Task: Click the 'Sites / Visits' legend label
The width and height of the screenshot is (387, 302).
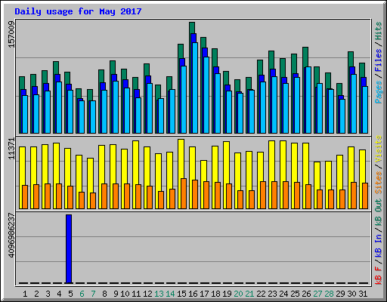Action: [378, 165]
